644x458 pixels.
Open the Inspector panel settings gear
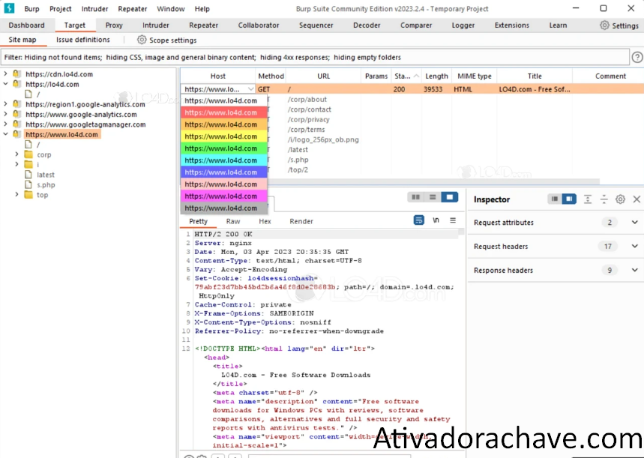619,199
